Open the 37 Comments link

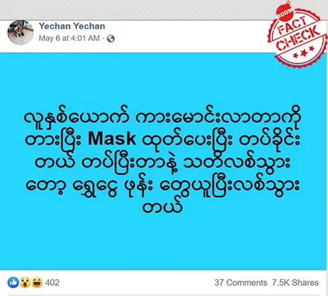coord(241,283)
